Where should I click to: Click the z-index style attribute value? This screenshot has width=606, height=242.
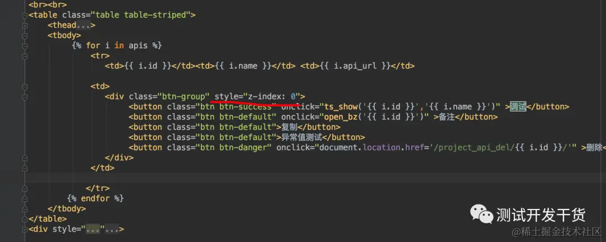[x=272, y=96]
